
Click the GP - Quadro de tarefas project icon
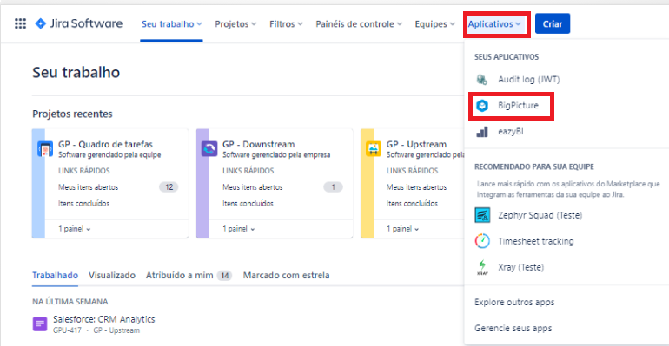(x=45, y=149)
